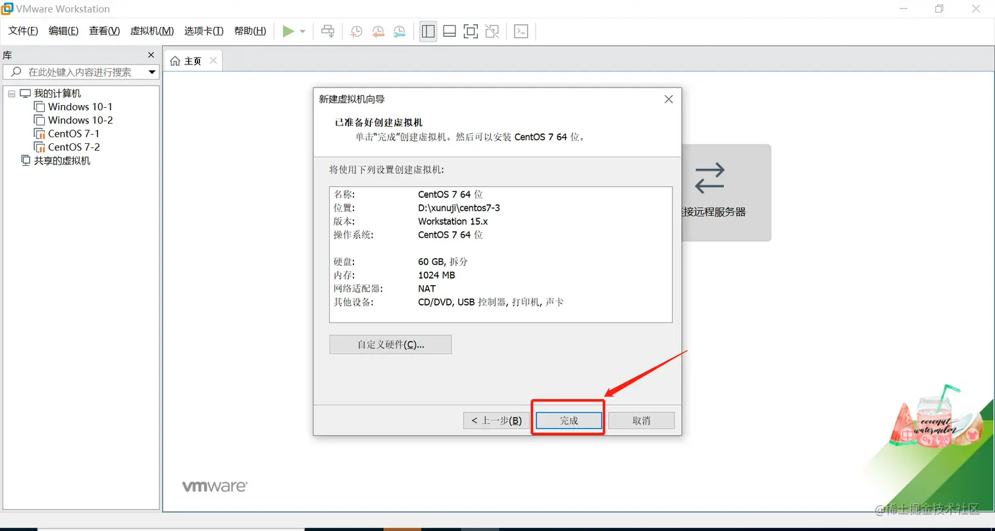This screenshot has height=531, width=995.
Task: Click the search magnifier icon in library
Action: point(16,72)
